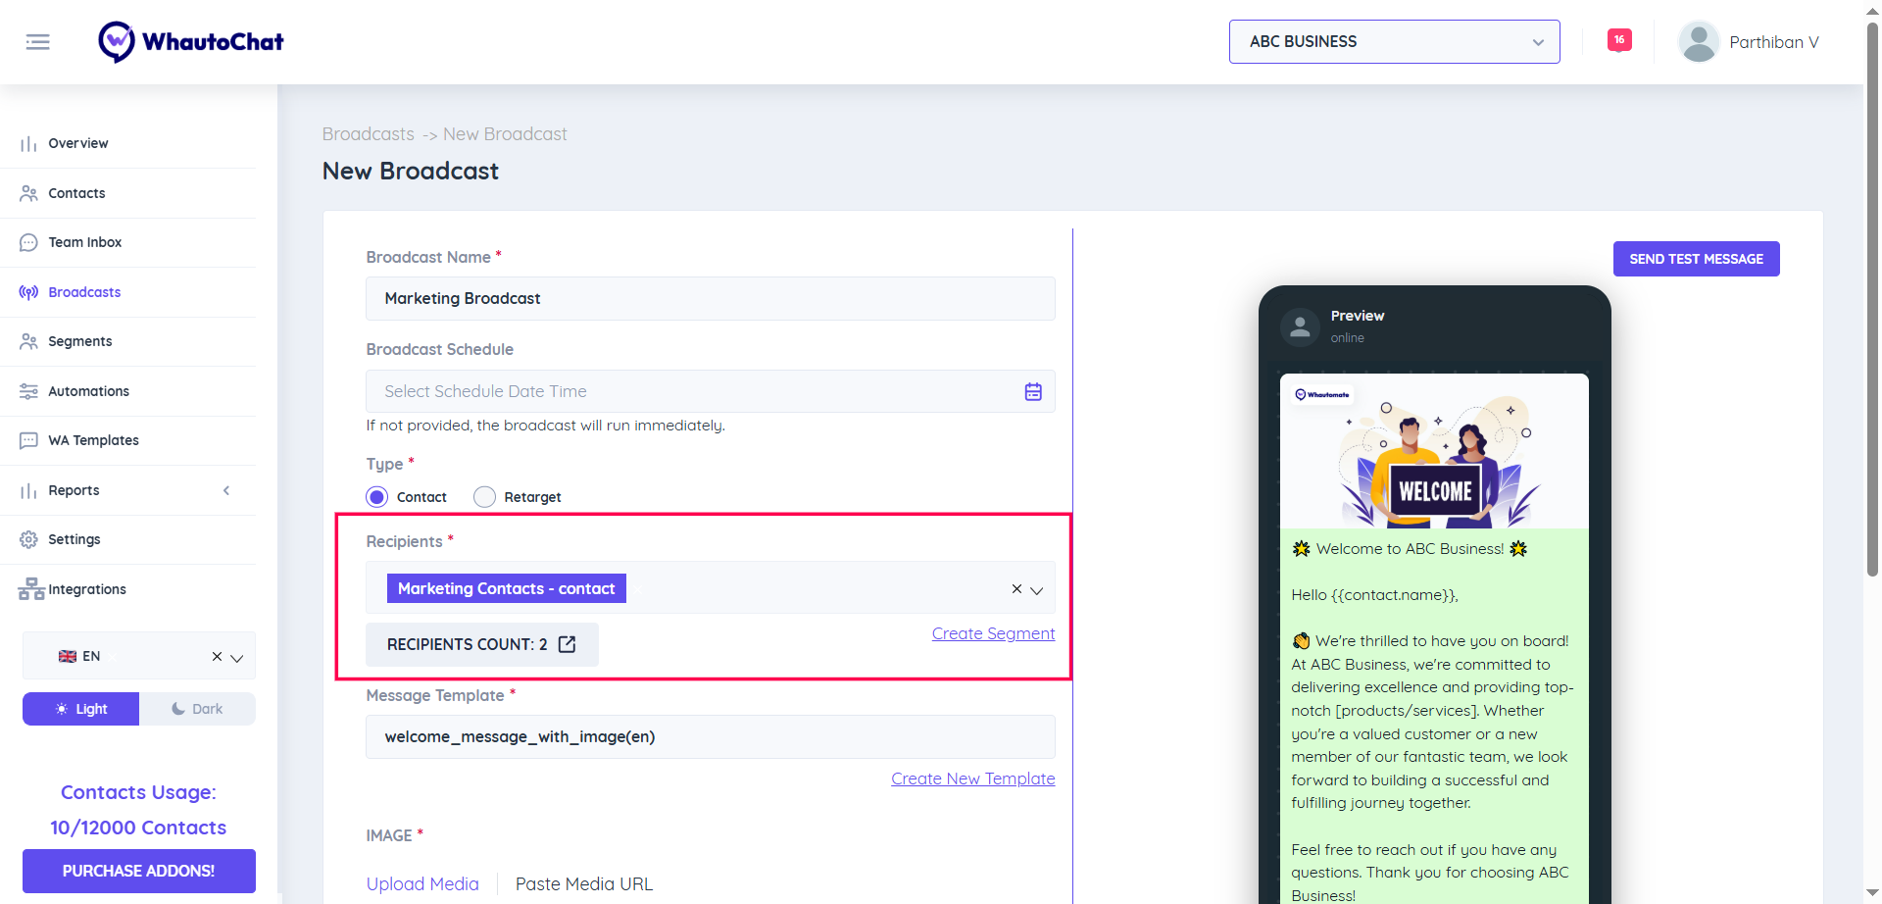Select the Contact type radio button

click(x=377, y=497)
